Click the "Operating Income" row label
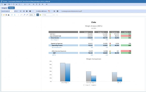 point(57,45)
